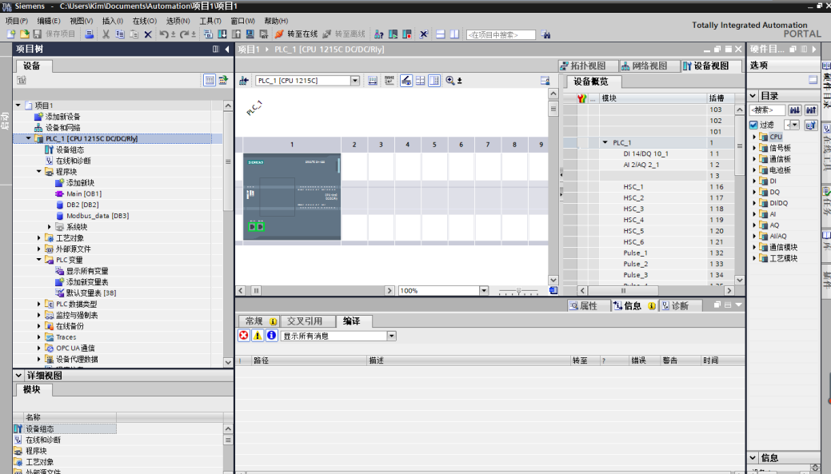Open the 在线(O) menu
831x474 pixels.
point(144,21)
